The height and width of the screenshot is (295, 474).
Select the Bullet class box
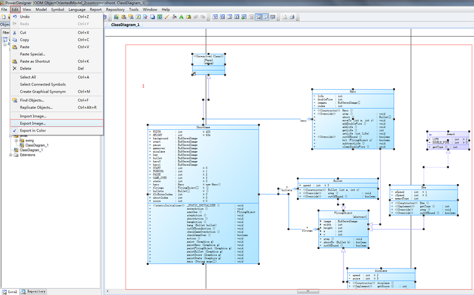[338, 189]
